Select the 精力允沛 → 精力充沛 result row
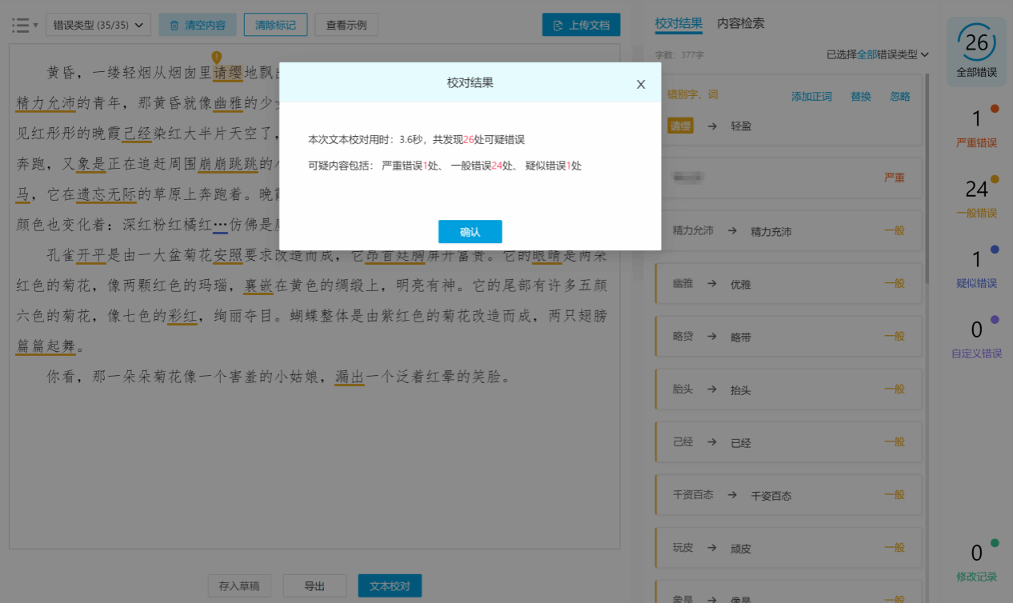The width and height of the screenshot is (1013, 603). point(788,231)
